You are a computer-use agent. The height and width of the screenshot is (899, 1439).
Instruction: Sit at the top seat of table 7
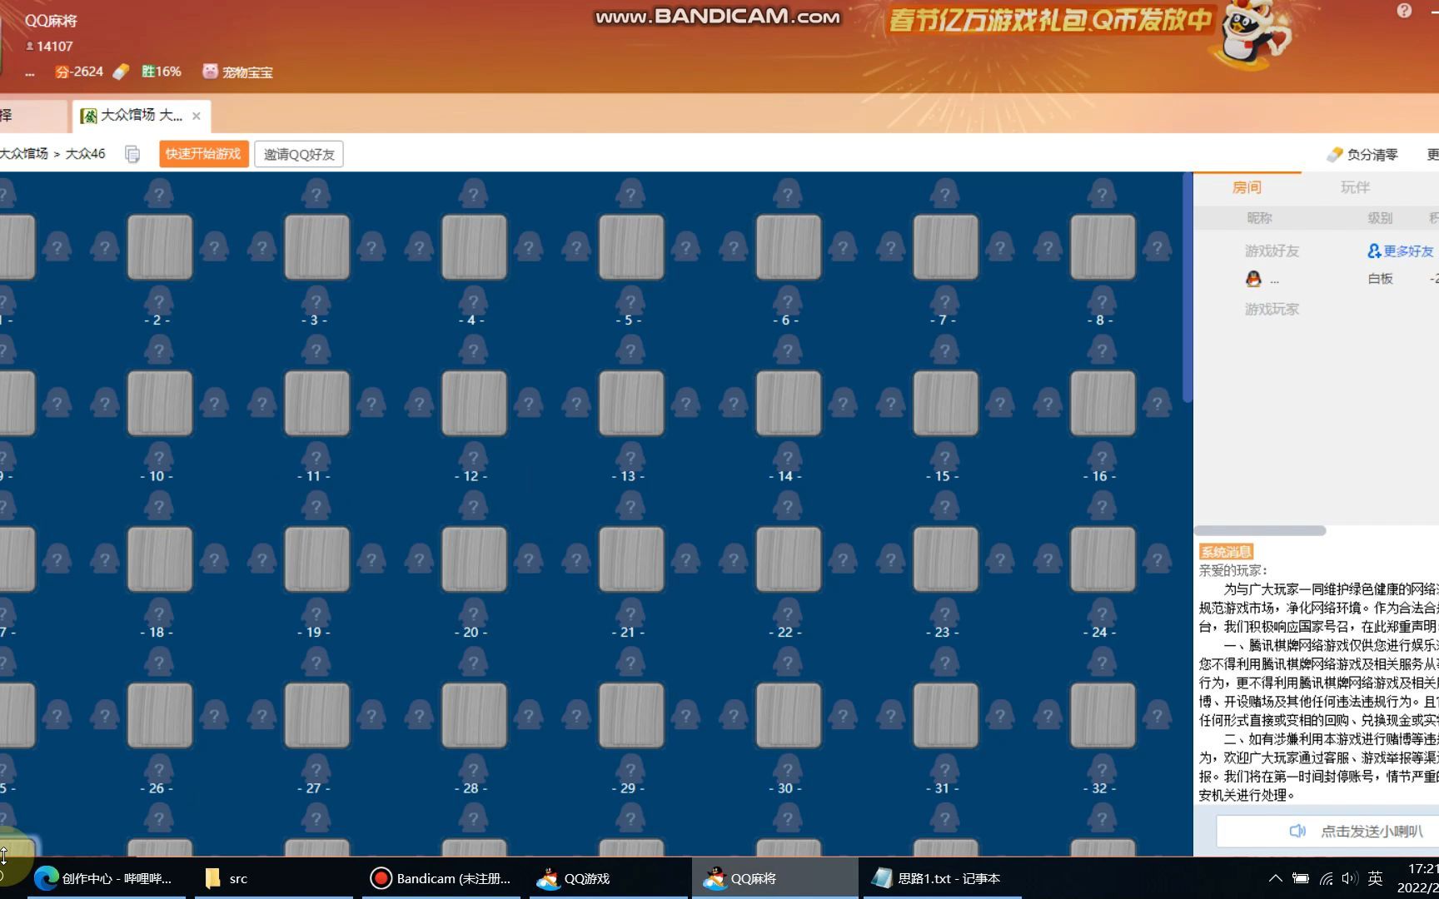(x=944, y=194)
